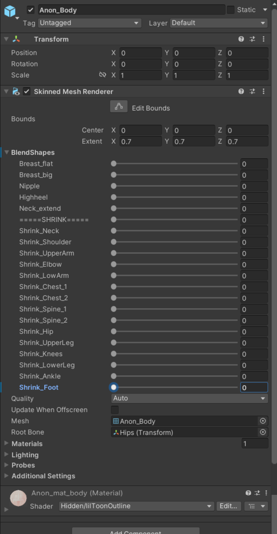This screenshot has width=277, height=534.
Task: Open the Quality dropdown set to Auto
Action: (190, 399)
